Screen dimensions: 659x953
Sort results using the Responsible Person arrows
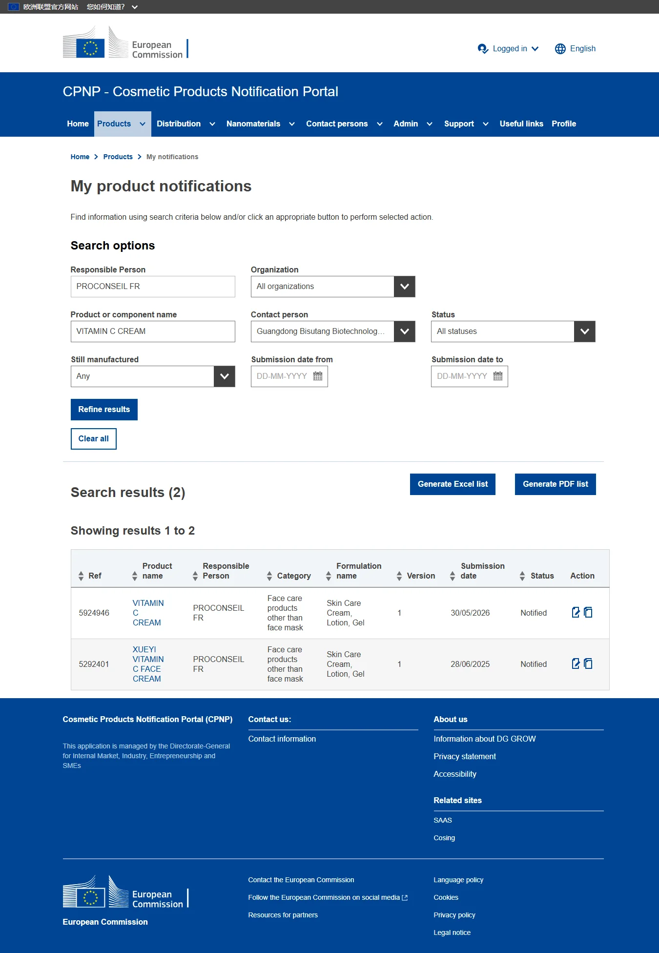(195, 576)
